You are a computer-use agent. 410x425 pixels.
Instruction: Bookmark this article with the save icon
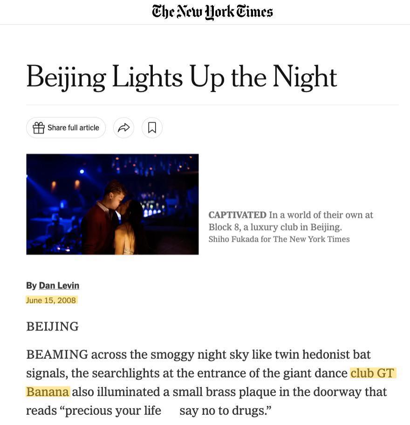152,127
